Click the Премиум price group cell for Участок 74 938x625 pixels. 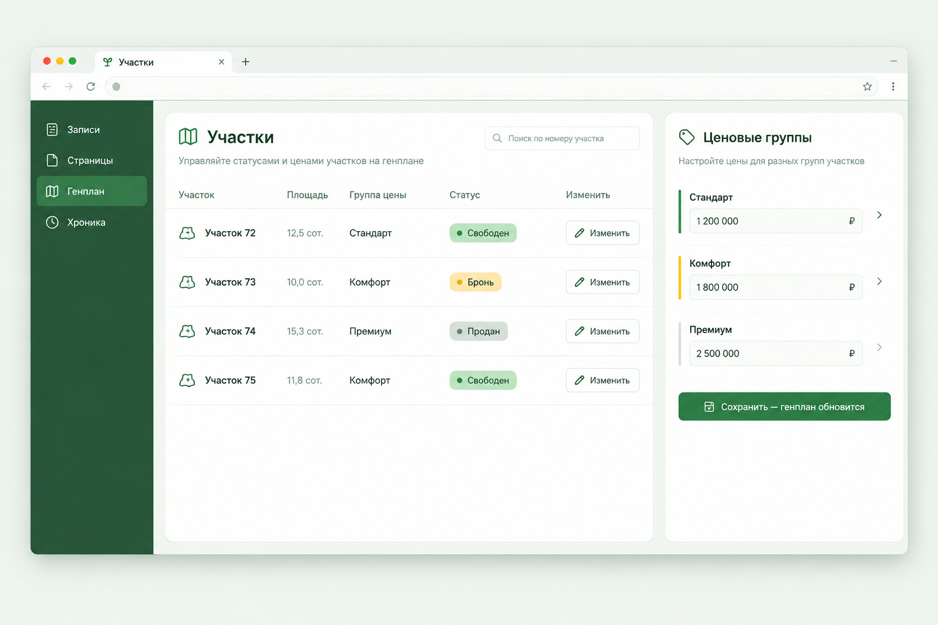point(371,331)
